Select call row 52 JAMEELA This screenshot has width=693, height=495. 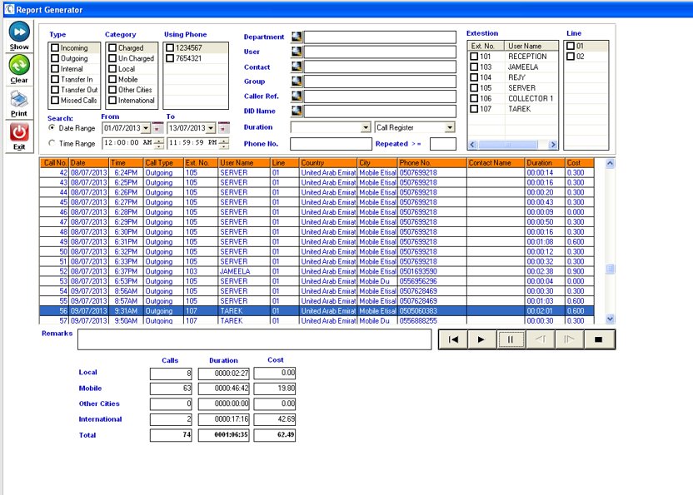coord(317,271)
